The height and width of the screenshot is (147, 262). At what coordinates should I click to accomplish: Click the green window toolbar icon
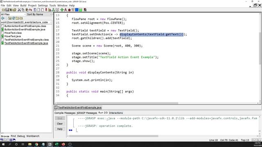80,10
